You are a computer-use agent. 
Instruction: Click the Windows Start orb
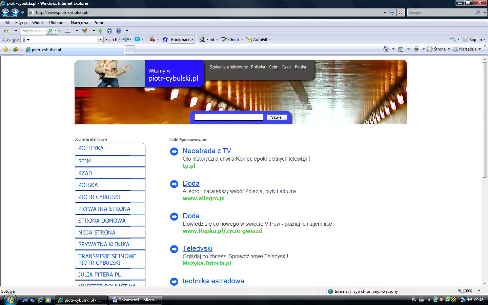pyautogui.click(x=9, y=300)
